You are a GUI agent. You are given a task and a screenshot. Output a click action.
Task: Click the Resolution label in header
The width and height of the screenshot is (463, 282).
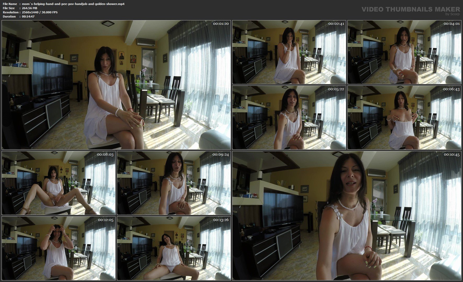tap(11, 12)
